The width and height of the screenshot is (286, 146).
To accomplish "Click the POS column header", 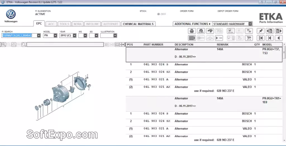I will (130, 45).
